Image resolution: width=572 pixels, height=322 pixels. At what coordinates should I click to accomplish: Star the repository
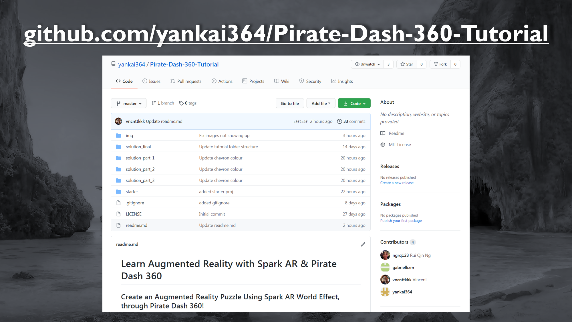407,64
